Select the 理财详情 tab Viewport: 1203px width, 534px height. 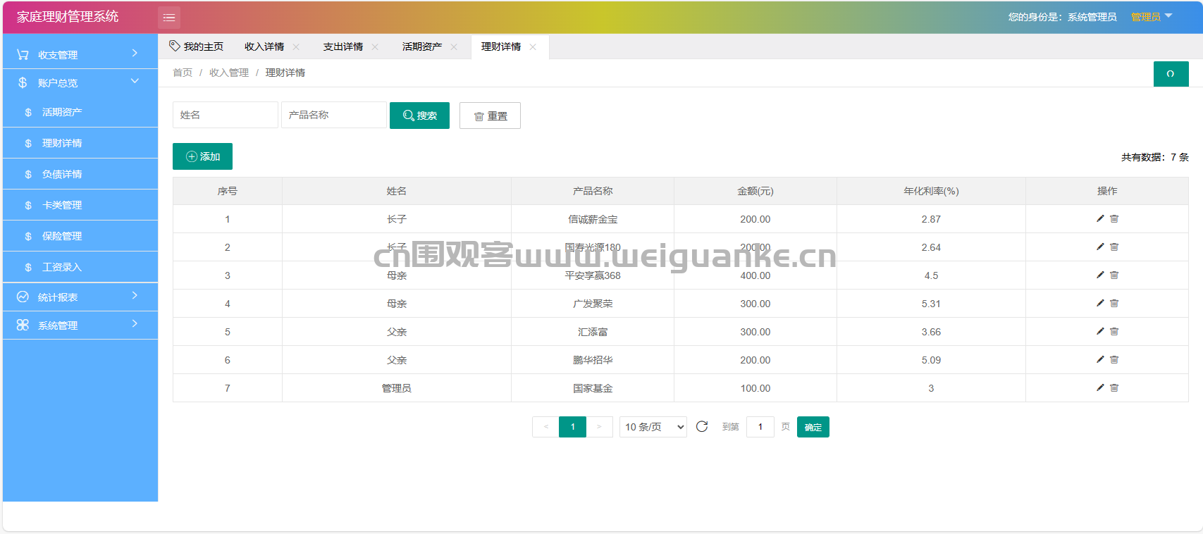point(501,46)
